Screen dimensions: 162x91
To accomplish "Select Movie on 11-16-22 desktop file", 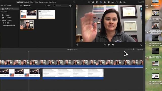I will [155, 28].
